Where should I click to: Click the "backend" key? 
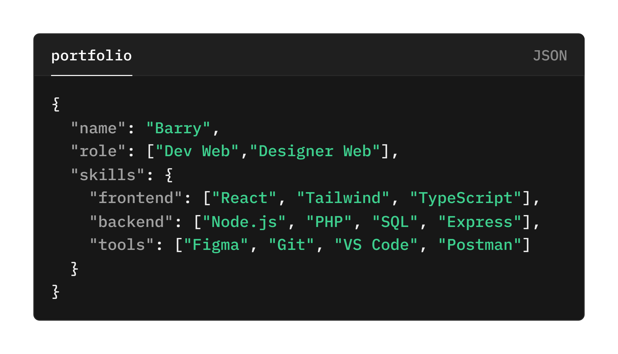click(x=131, y=222)
